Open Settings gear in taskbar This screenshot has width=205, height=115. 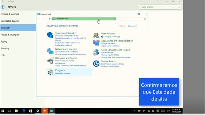38,111
